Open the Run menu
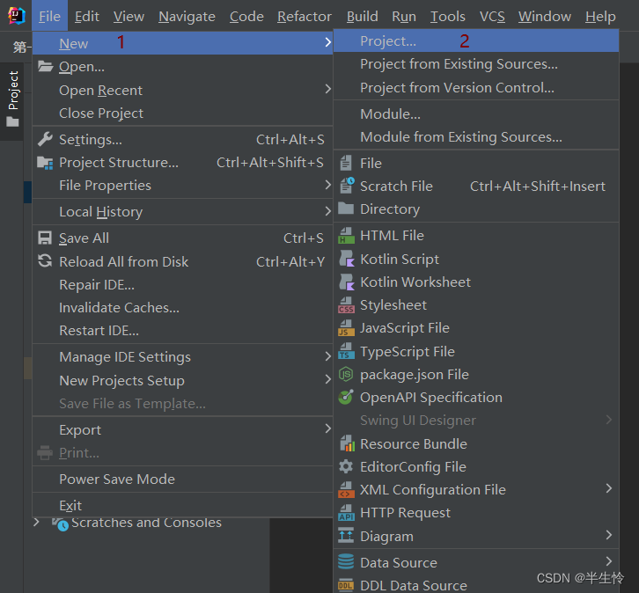Image resolution: width=639 pixels, height=593 pixels. click(404, 17)
